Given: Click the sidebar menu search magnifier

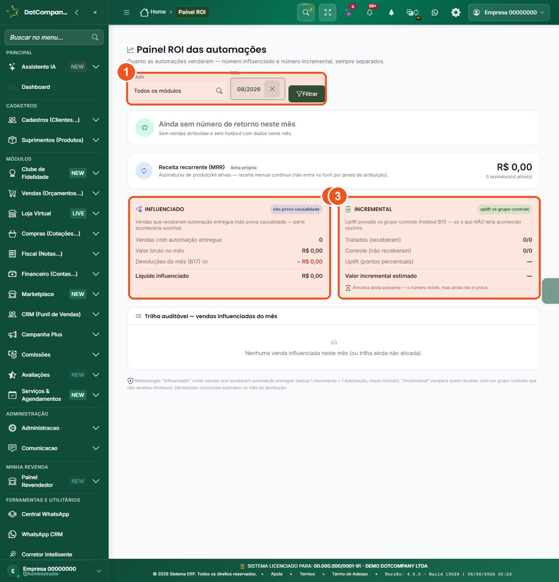Looking at the screenshot, I should [95, 37].
